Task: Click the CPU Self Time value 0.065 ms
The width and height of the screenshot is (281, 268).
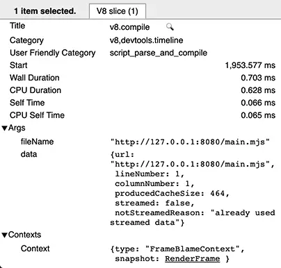Action: (258, 115)
